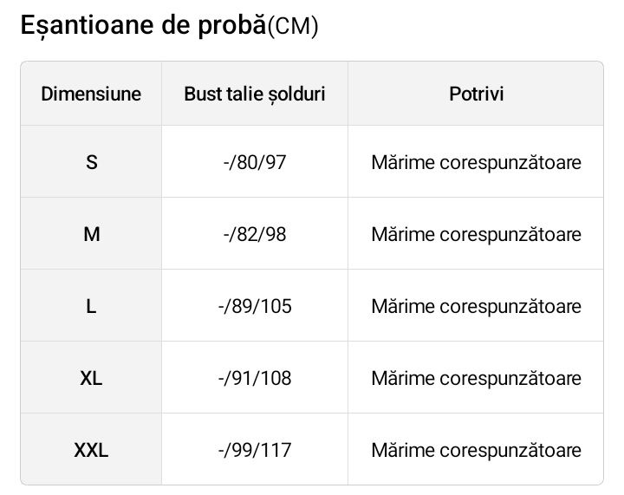Click the measurement value -/99/117
Viewport: 624px width, 495px height.
(255, 450)
